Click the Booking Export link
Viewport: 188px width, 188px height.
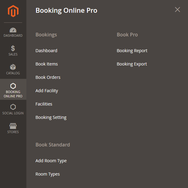132,64
